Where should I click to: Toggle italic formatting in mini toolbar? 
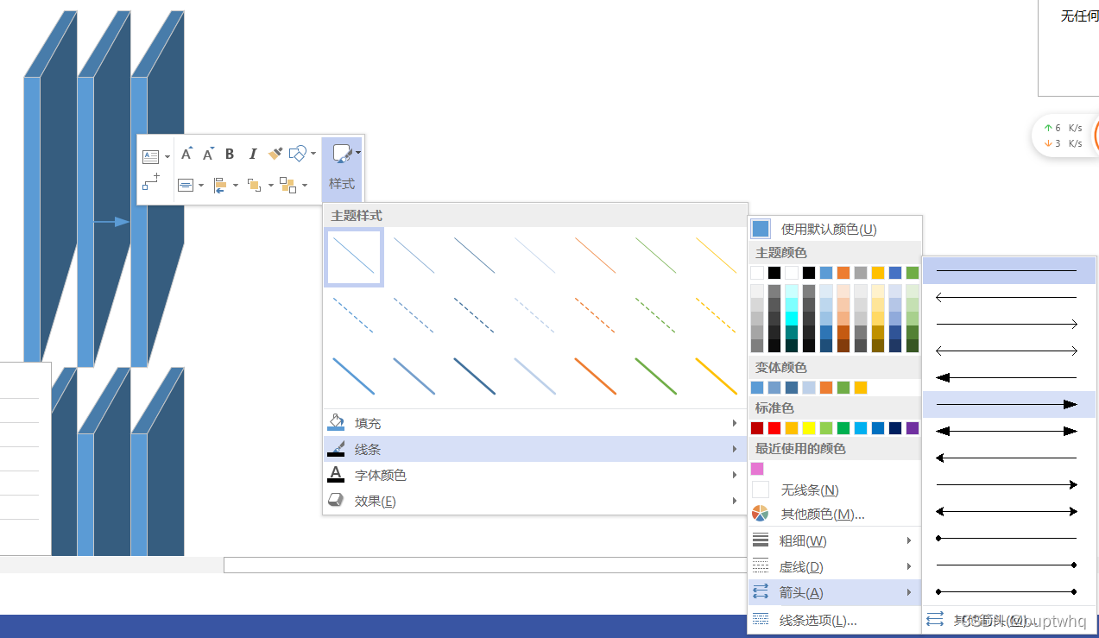252,154
